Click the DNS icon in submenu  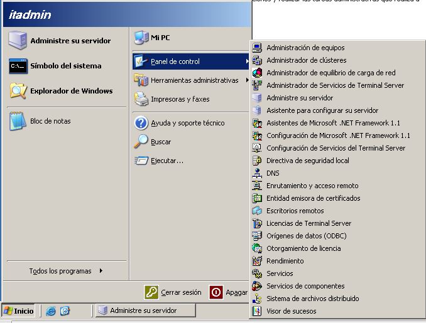click(x=257, y=173)
